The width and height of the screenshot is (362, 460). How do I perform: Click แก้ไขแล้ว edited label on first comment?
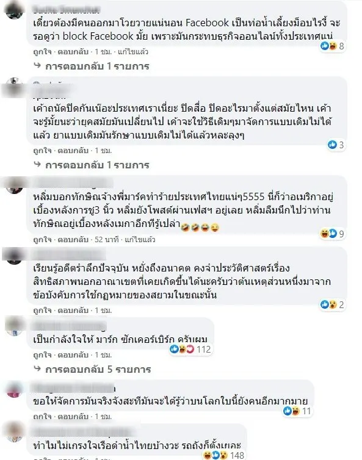[133, 52]
